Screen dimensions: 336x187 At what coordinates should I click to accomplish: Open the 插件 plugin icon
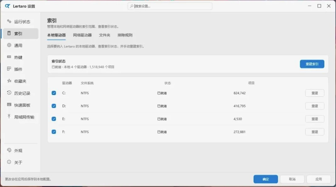click(9, 69)
